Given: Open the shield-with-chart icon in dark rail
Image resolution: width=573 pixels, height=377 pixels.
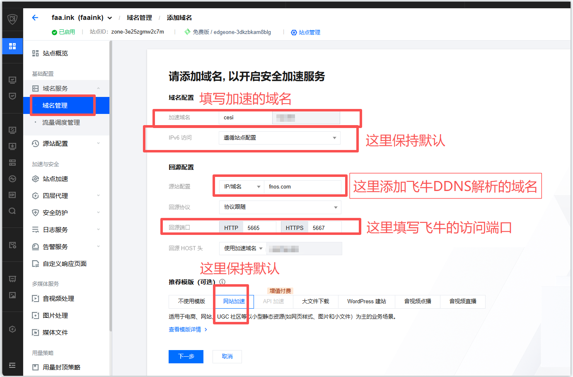Looking at the screenshot, I should pos(12,96).
